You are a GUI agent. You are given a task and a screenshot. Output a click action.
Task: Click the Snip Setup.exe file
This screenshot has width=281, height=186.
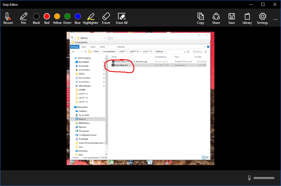pyautogui.click(x=121, y=65)
